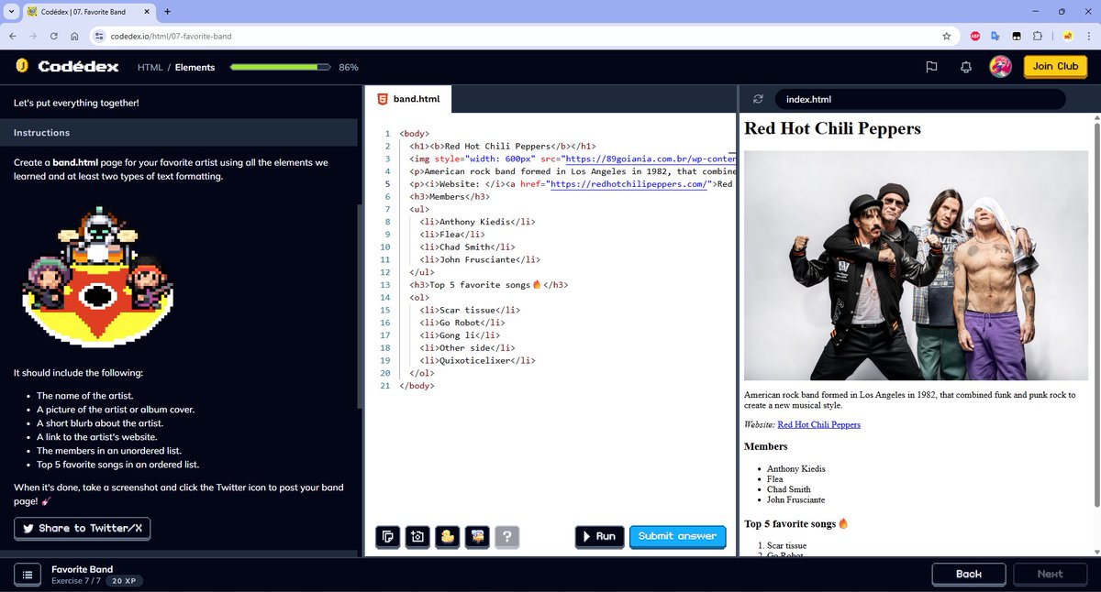Screen dimensions: 1101x592
Task: Select the Codédex Favorite Band browser tab
Action: click(88, 11)
